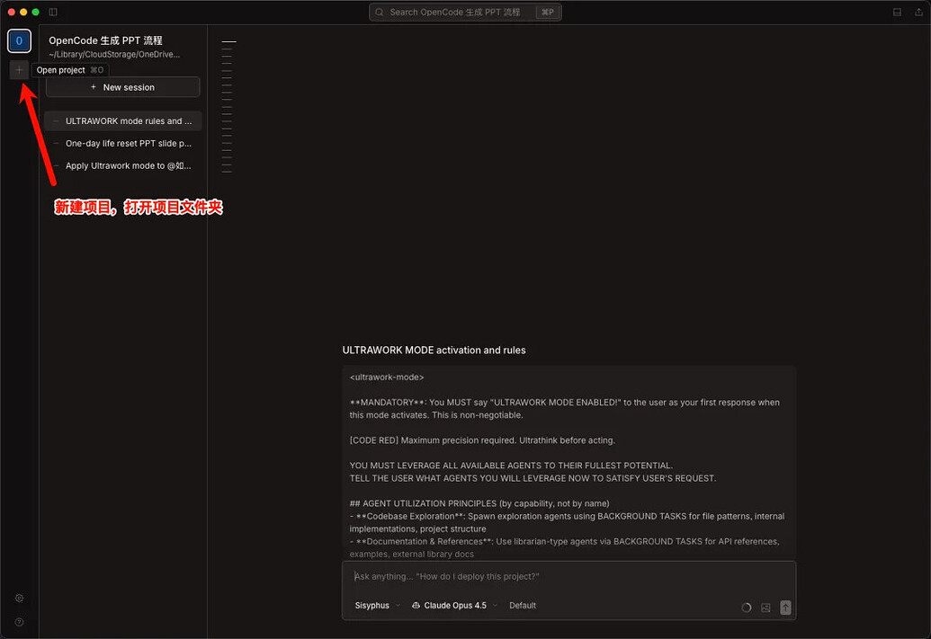Click the 'Open project ⌘O' tooltip
The width and height of the screenshot is (931, 639).
[x=70, y=70]
